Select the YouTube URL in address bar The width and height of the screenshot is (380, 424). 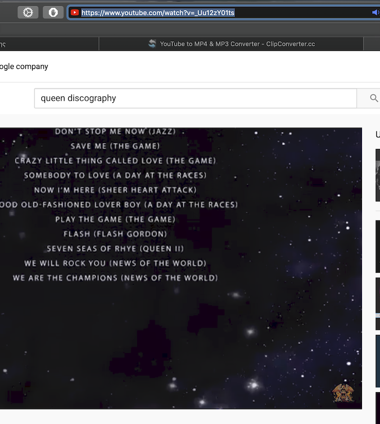158,13
